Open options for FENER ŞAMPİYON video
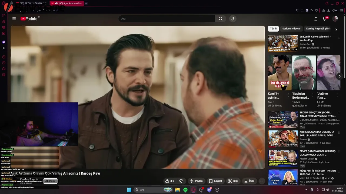Screen dimensions: 346x194 [339, 152]
